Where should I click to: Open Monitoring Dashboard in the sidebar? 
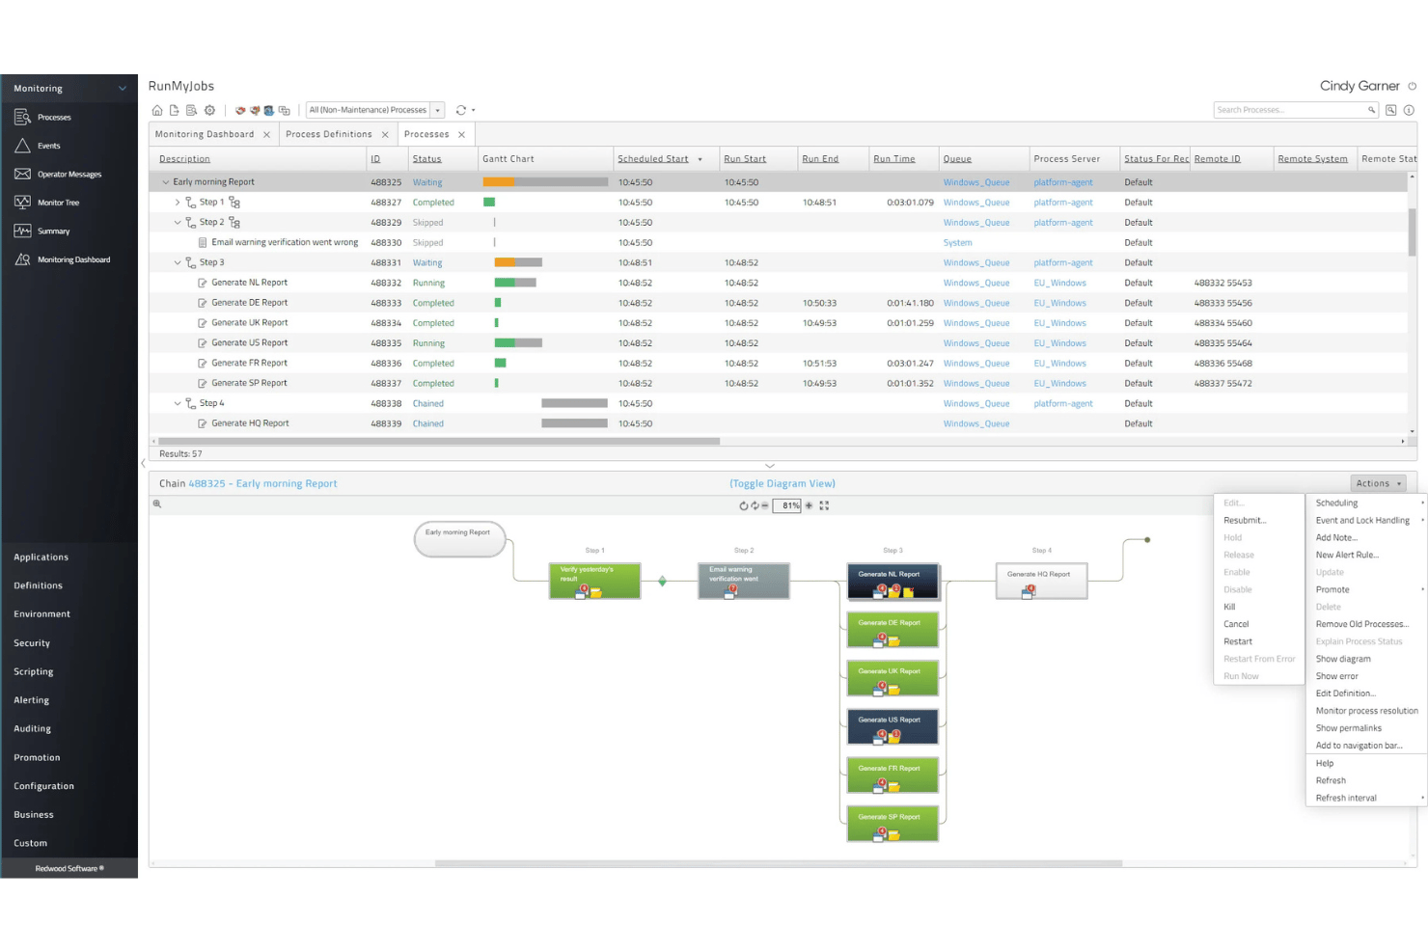(73, 259)
